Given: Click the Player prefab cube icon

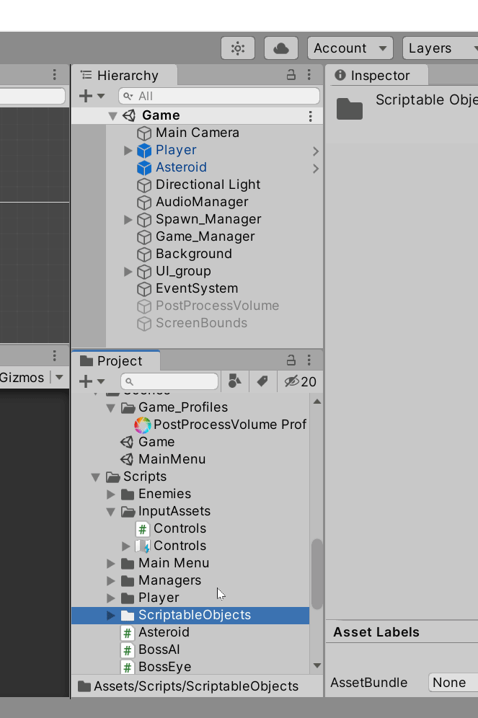Looking at the screenshot, I should (x=144, y=150).
